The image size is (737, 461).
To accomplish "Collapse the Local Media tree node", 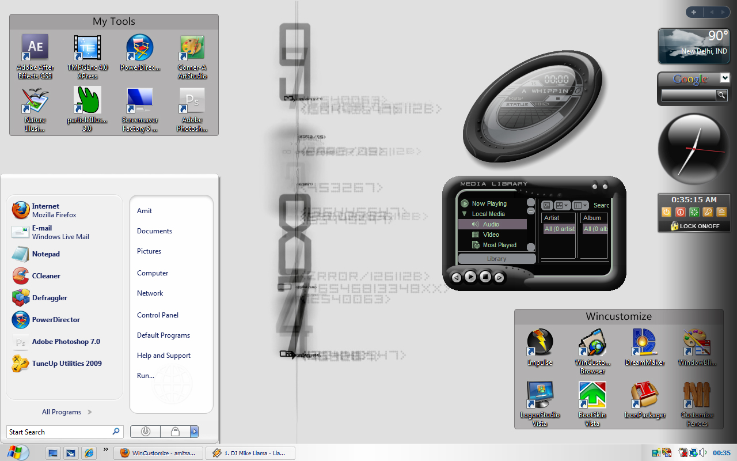I will [x=464, y=214].
